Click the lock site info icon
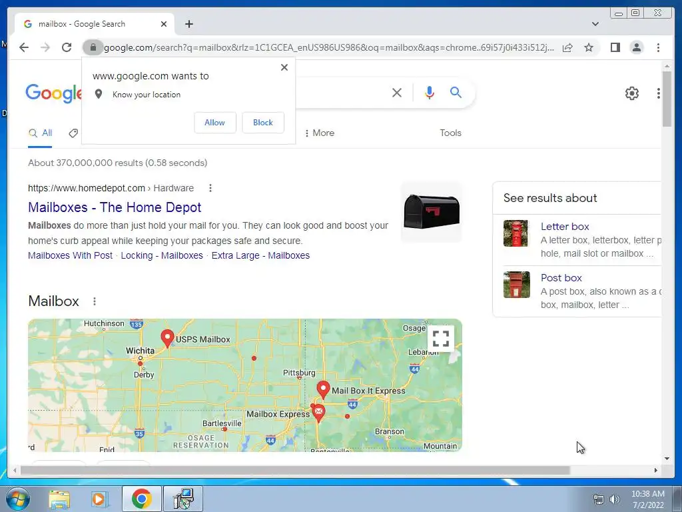 [x=93, y=47]
